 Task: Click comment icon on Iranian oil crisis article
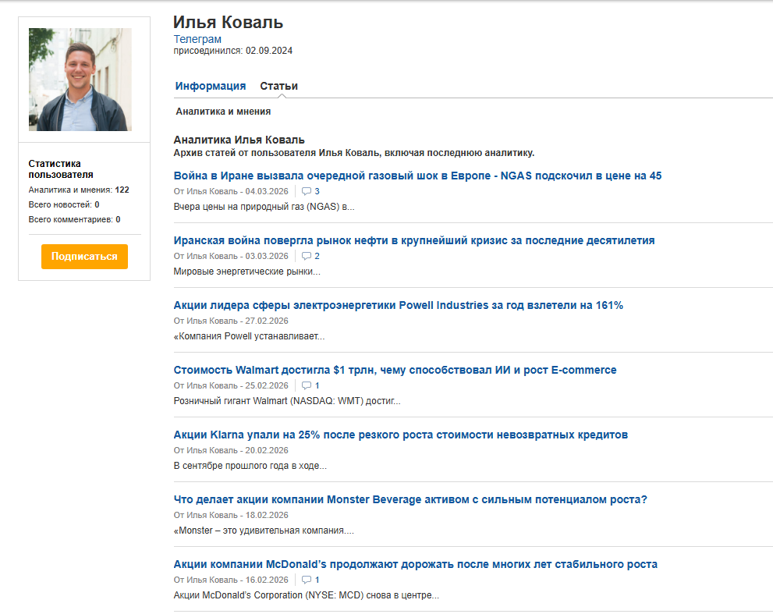(x=307, y=256)
